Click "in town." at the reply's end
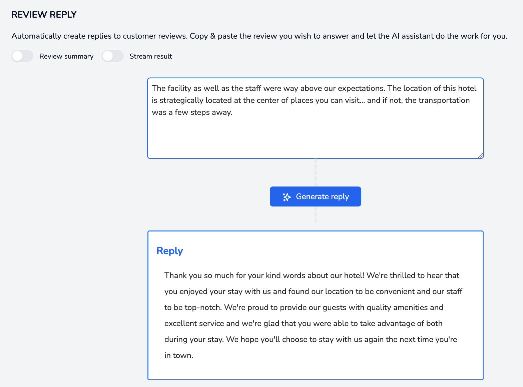This screenshot has width=523, height=387. [179, 355]
